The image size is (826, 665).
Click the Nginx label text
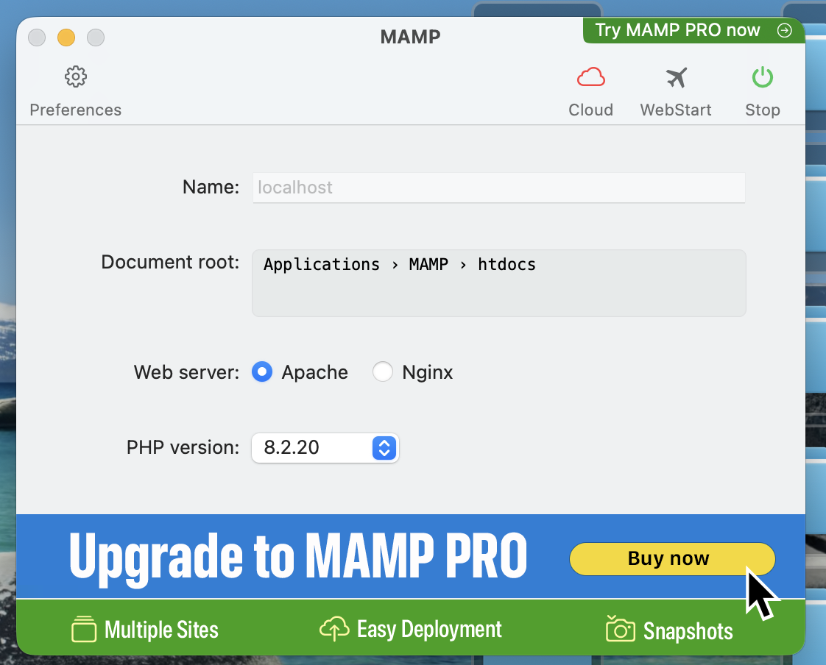427,373
